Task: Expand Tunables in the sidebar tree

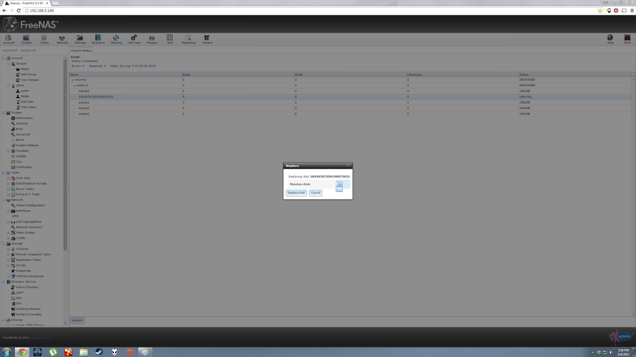Action: (8, 151)
